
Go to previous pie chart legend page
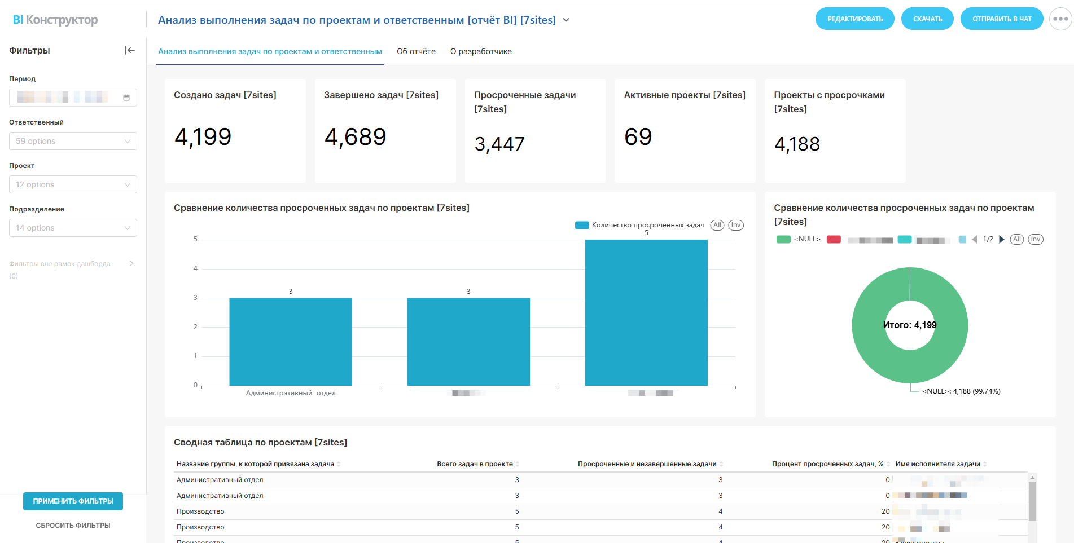(x=974, y=239)
